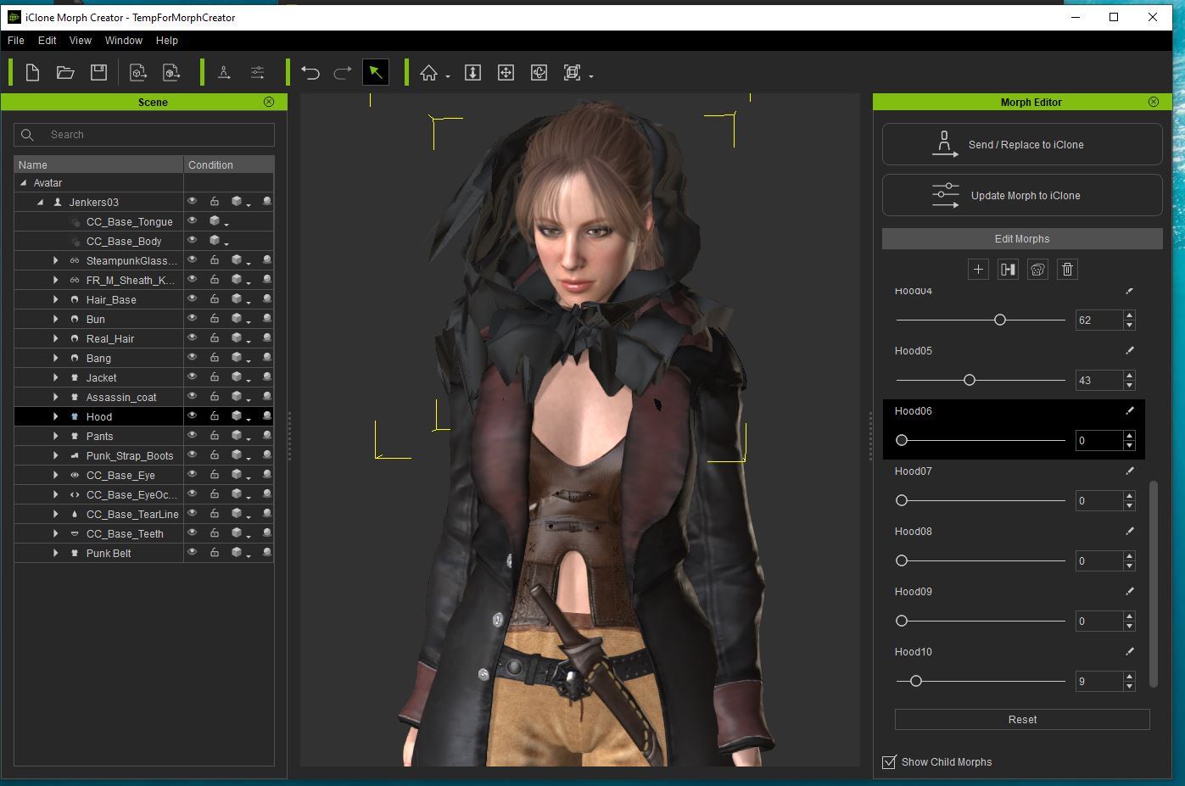Image resolution: width=1185 pixels, height=786 pixels.
Task: Open the View menu
Action: [81, 41]
